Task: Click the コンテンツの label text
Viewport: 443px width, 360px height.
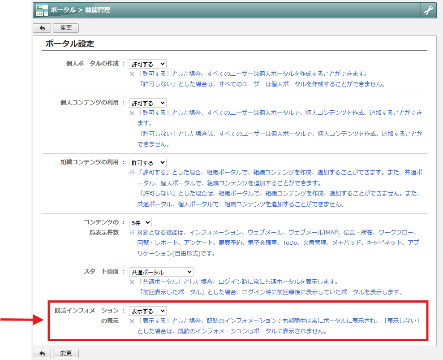Action: (101, 222)
